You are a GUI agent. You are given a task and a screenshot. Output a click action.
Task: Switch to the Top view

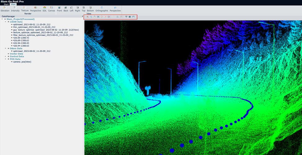click(x=83, y=9)
